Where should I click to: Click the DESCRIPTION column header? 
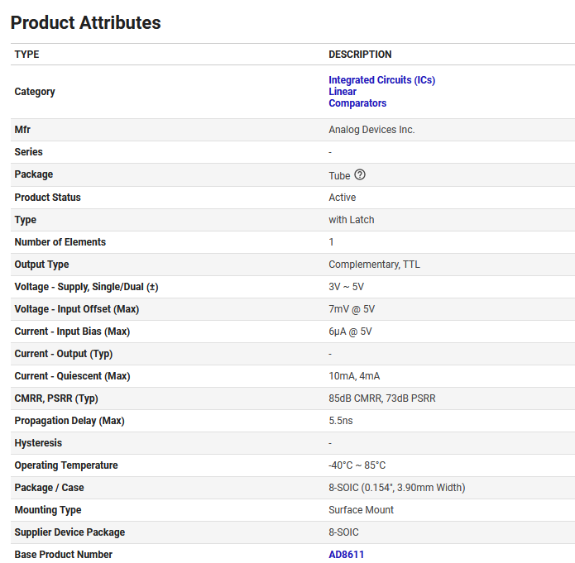click(x=360, y=55)
